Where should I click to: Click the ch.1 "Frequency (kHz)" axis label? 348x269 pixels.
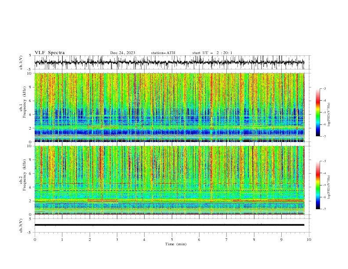pyautogui.click(x=25, y=102)
